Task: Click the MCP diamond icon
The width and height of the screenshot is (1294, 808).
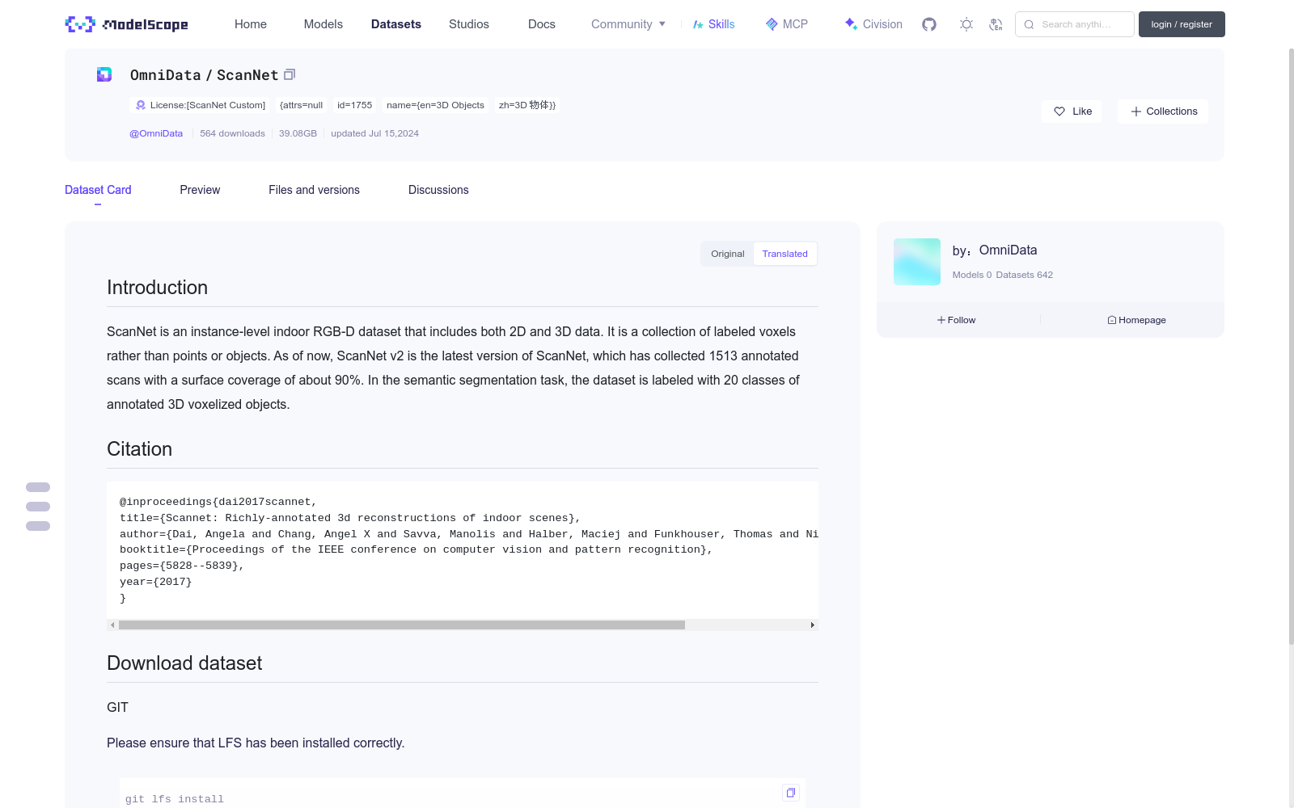Action: 772,24
